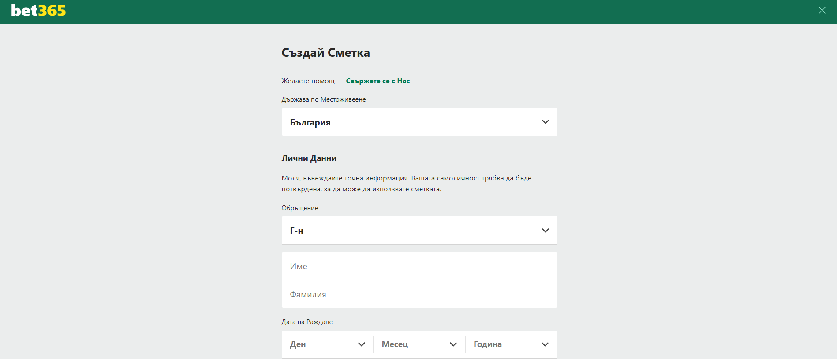
Task: Close the registration form with the X
Action: click(822, 10)
